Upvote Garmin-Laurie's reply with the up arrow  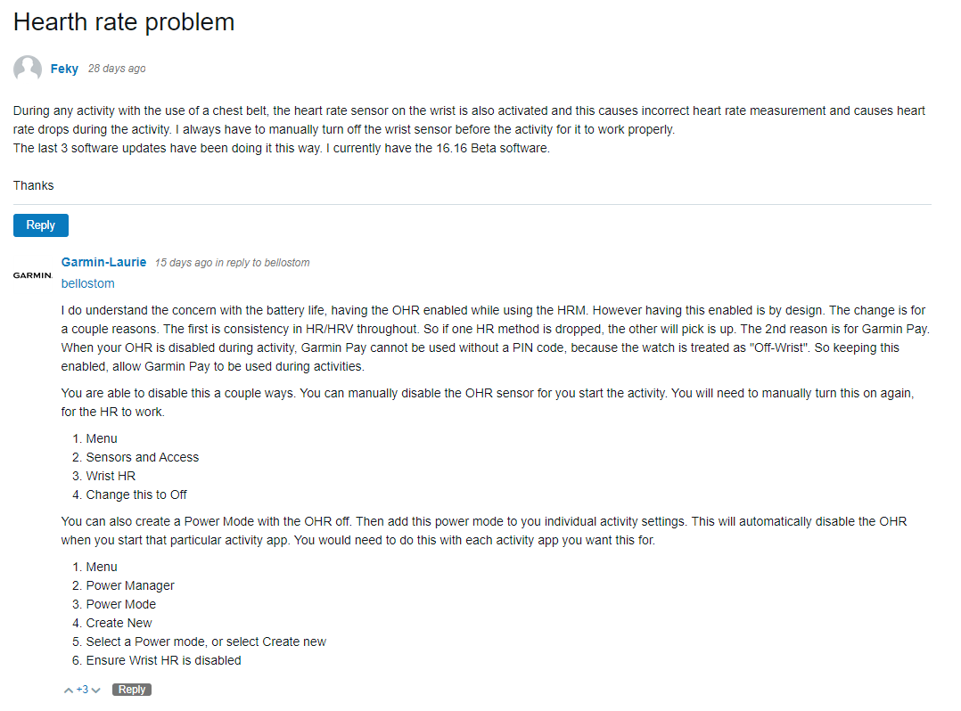pyautogui.click(x=68, y=691)
